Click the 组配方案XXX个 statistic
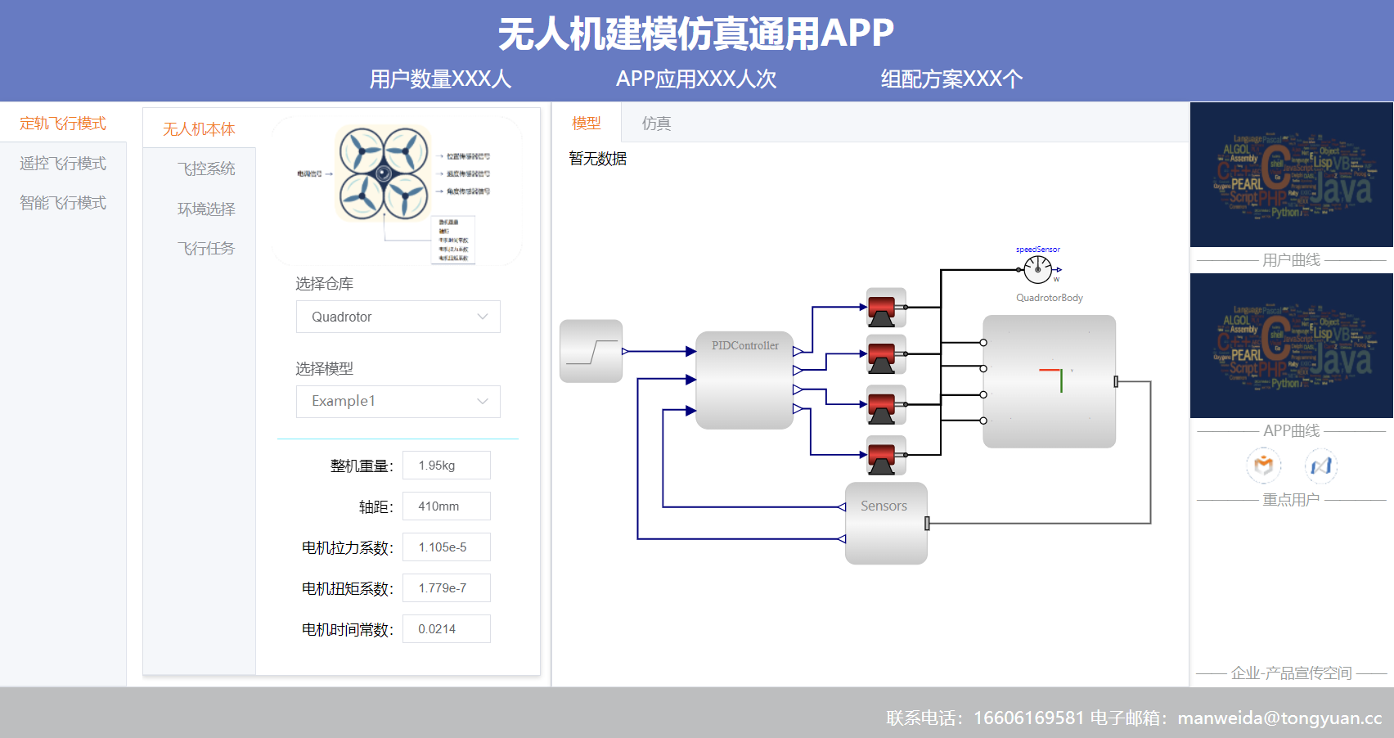This screenshot has width=1394, height=738. (951, 79)
